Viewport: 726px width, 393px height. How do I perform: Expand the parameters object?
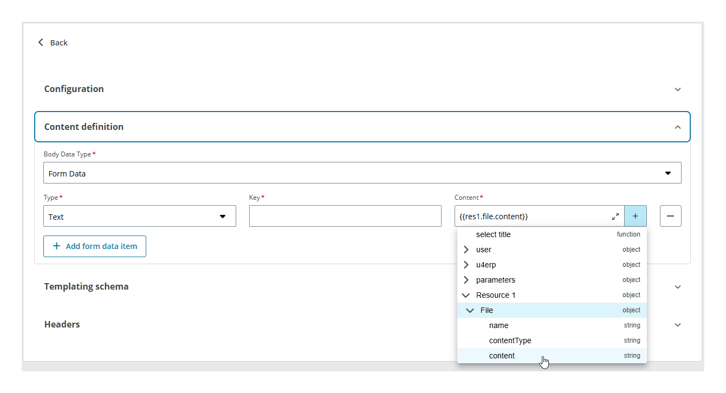[466, 280]
